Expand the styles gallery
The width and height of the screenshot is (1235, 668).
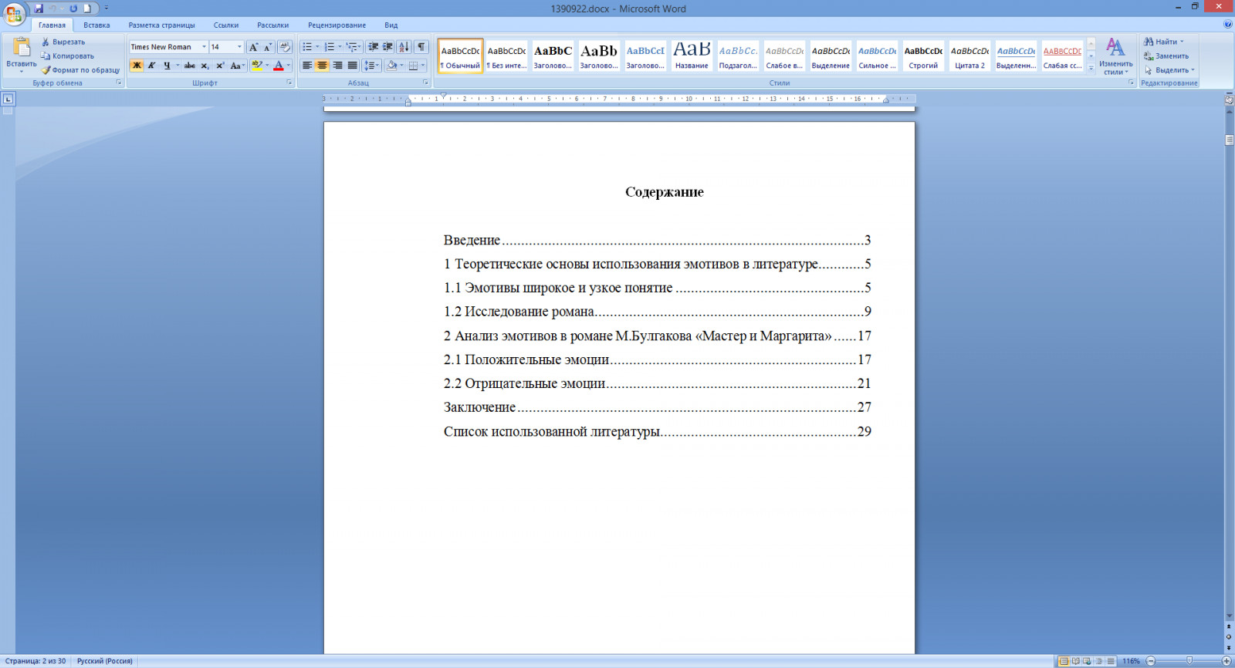[x=1091, y=68]
